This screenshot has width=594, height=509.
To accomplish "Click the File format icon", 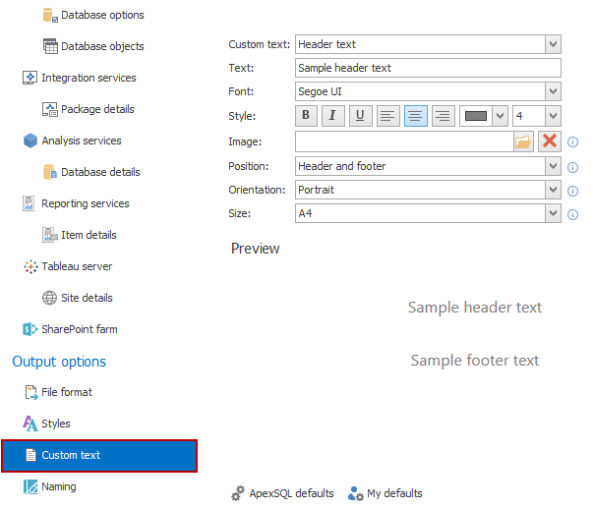I will pos(31,392).
